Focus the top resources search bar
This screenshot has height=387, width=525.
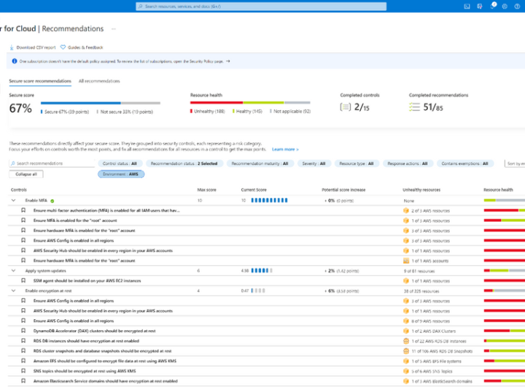pyautogui.click(x=261, y=7)
